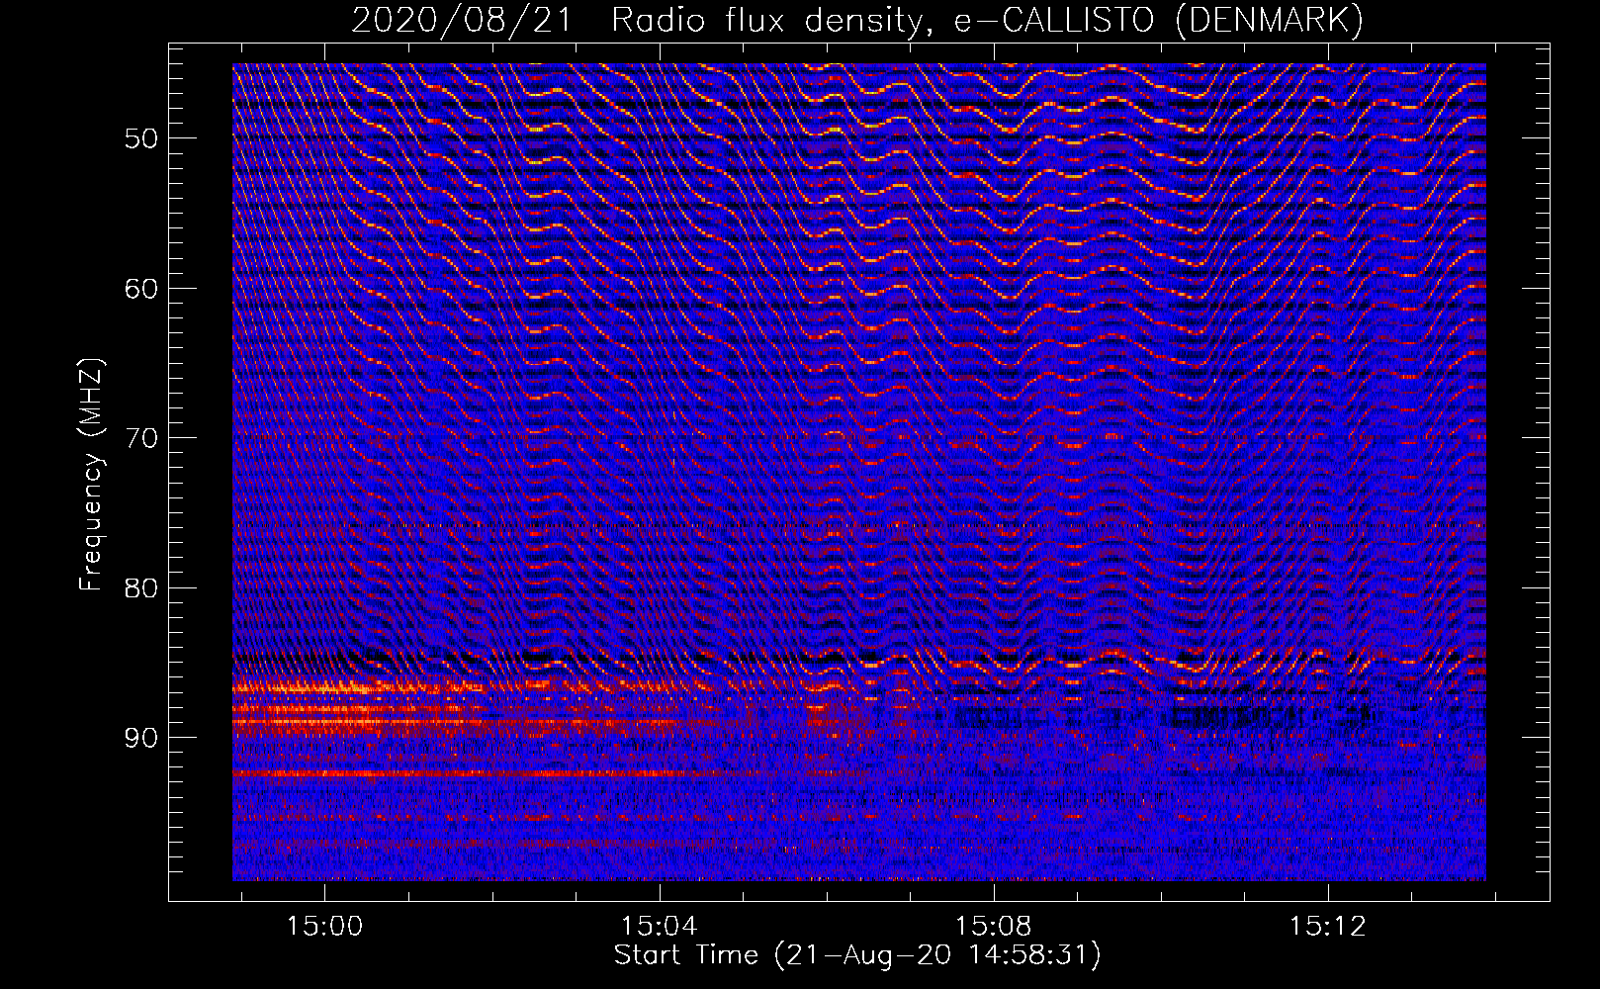Image resolution: width=1600 pixels, height=989 pixels.
Task: Click the 60 frequency tick label
Action: click(140, 289)
